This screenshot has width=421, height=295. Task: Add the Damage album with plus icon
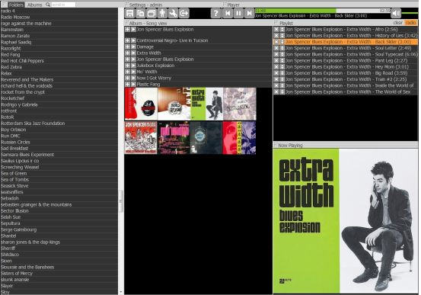click(x=128, y=46)
